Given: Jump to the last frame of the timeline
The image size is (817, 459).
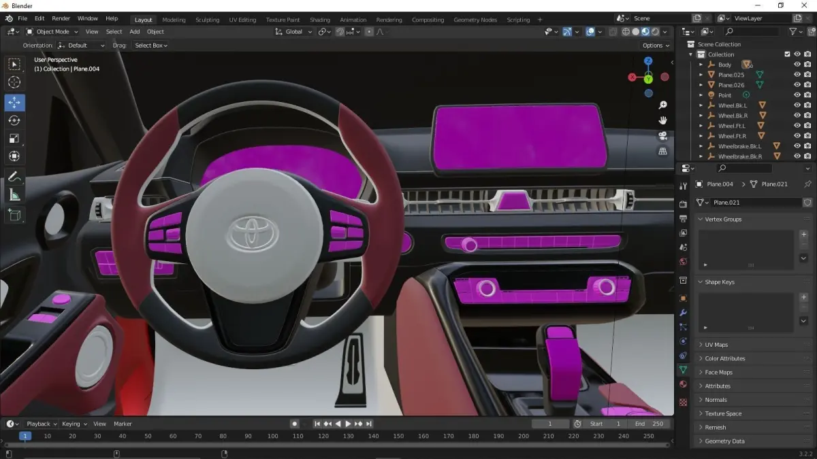Looking at the screenshot, I should tap(369, 424).
